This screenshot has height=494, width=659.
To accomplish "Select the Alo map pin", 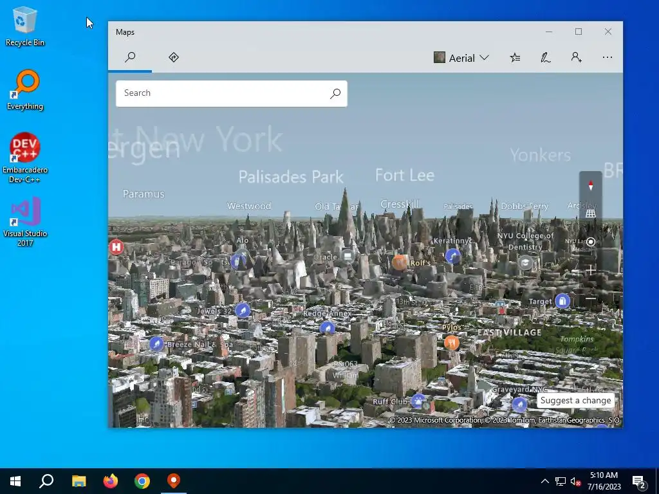I will tap(238, 261).
